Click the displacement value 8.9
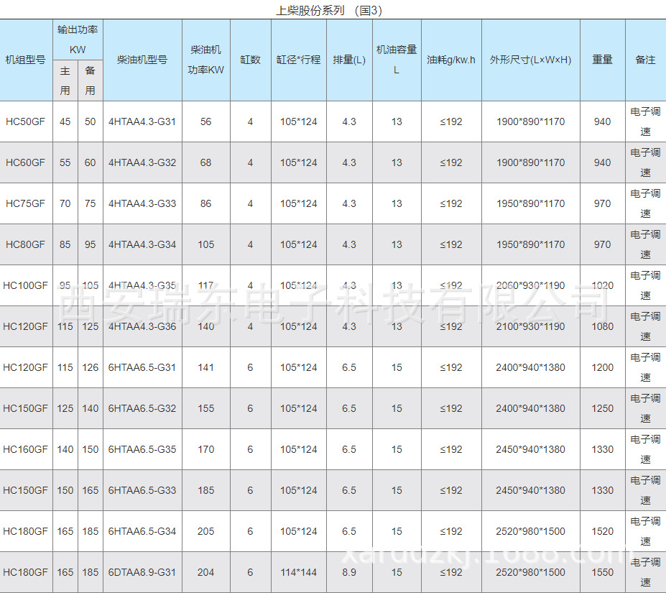The width and height of the screenshot is (666, 593). tap(349, 572)
